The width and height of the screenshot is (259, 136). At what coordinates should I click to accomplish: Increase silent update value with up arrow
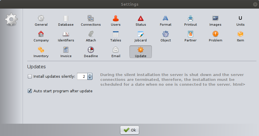(90, 75)
